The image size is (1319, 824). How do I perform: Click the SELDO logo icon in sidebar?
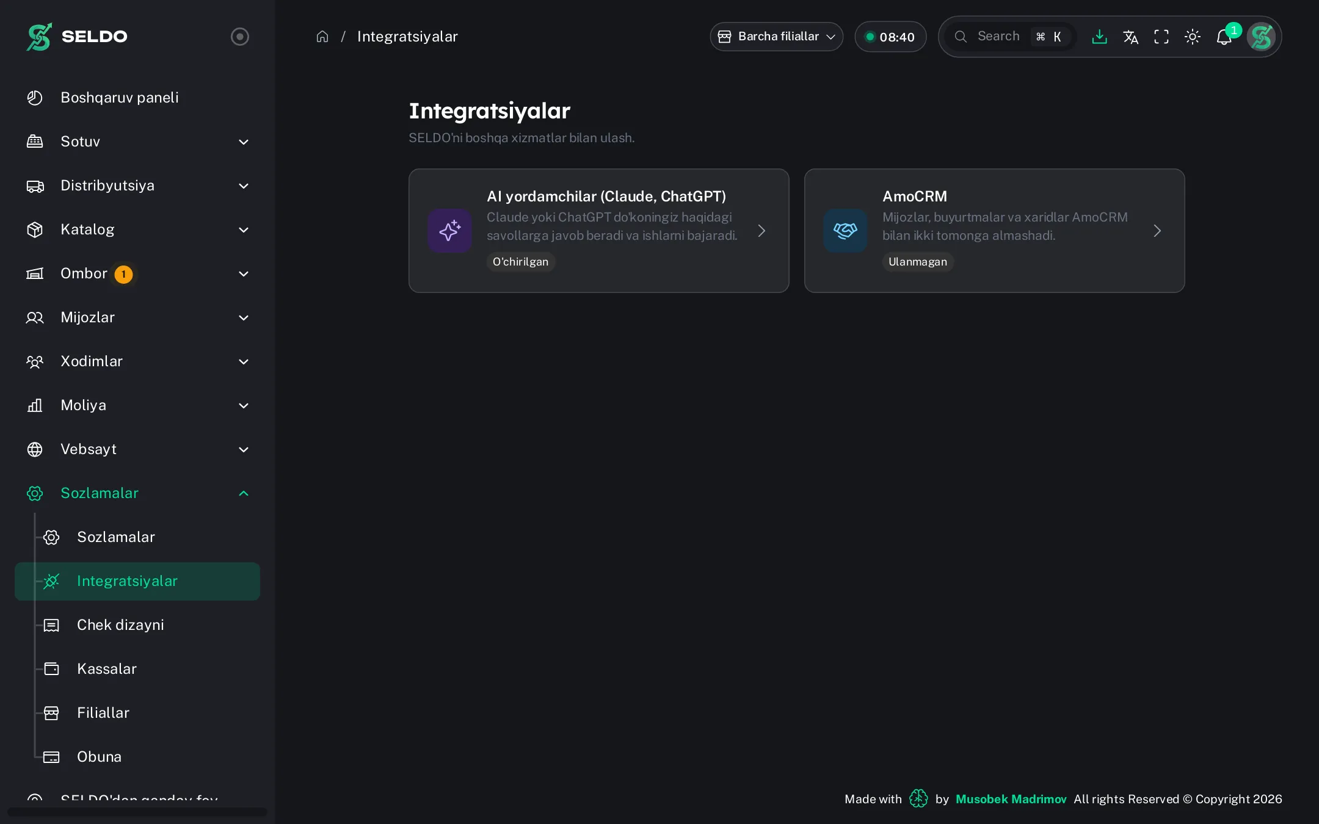(x=39, y=37)
